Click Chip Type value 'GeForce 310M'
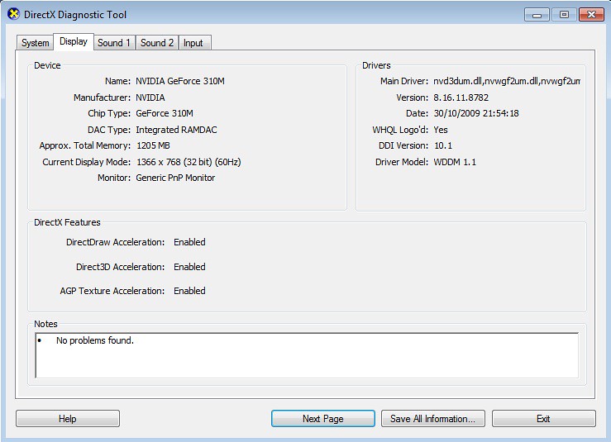Viewport: 611px width, 442px height. pos(165,113)
